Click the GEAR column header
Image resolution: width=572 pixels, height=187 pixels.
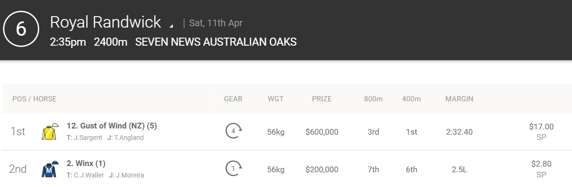(x=233, y=99)
